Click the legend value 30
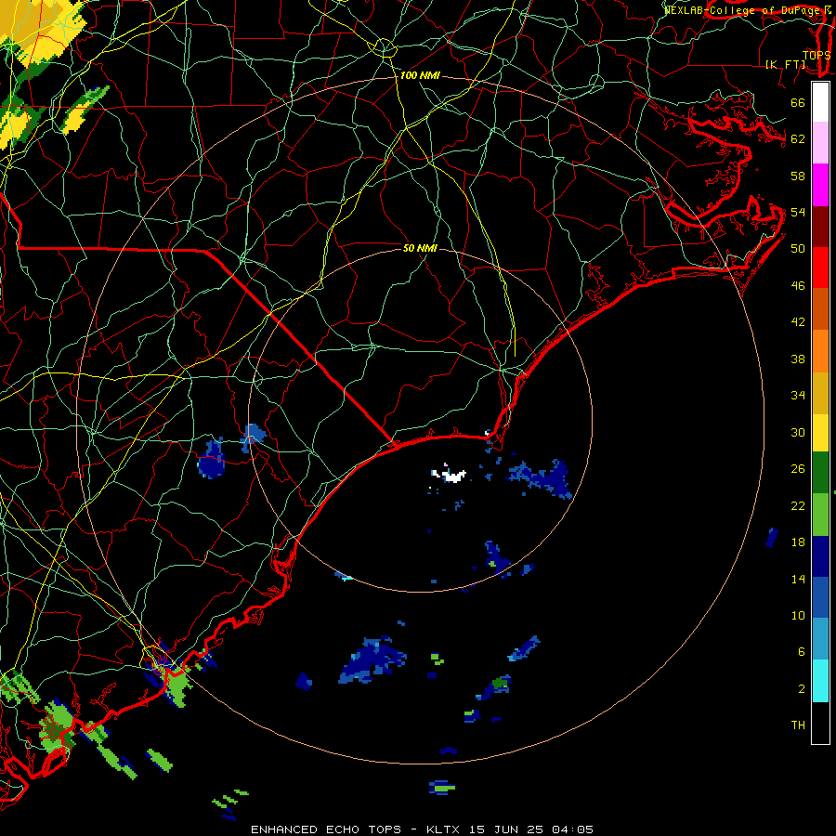Image resolution: width=836 pixels, height=836 pixels. coord(798,432)
